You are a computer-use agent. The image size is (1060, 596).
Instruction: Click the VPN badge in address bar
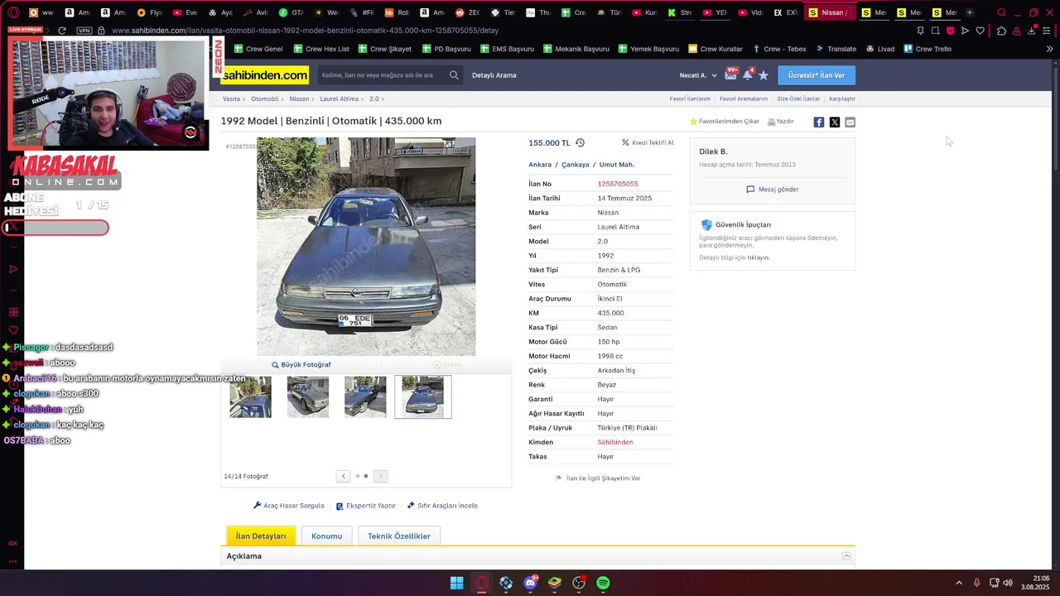[84, 31]
